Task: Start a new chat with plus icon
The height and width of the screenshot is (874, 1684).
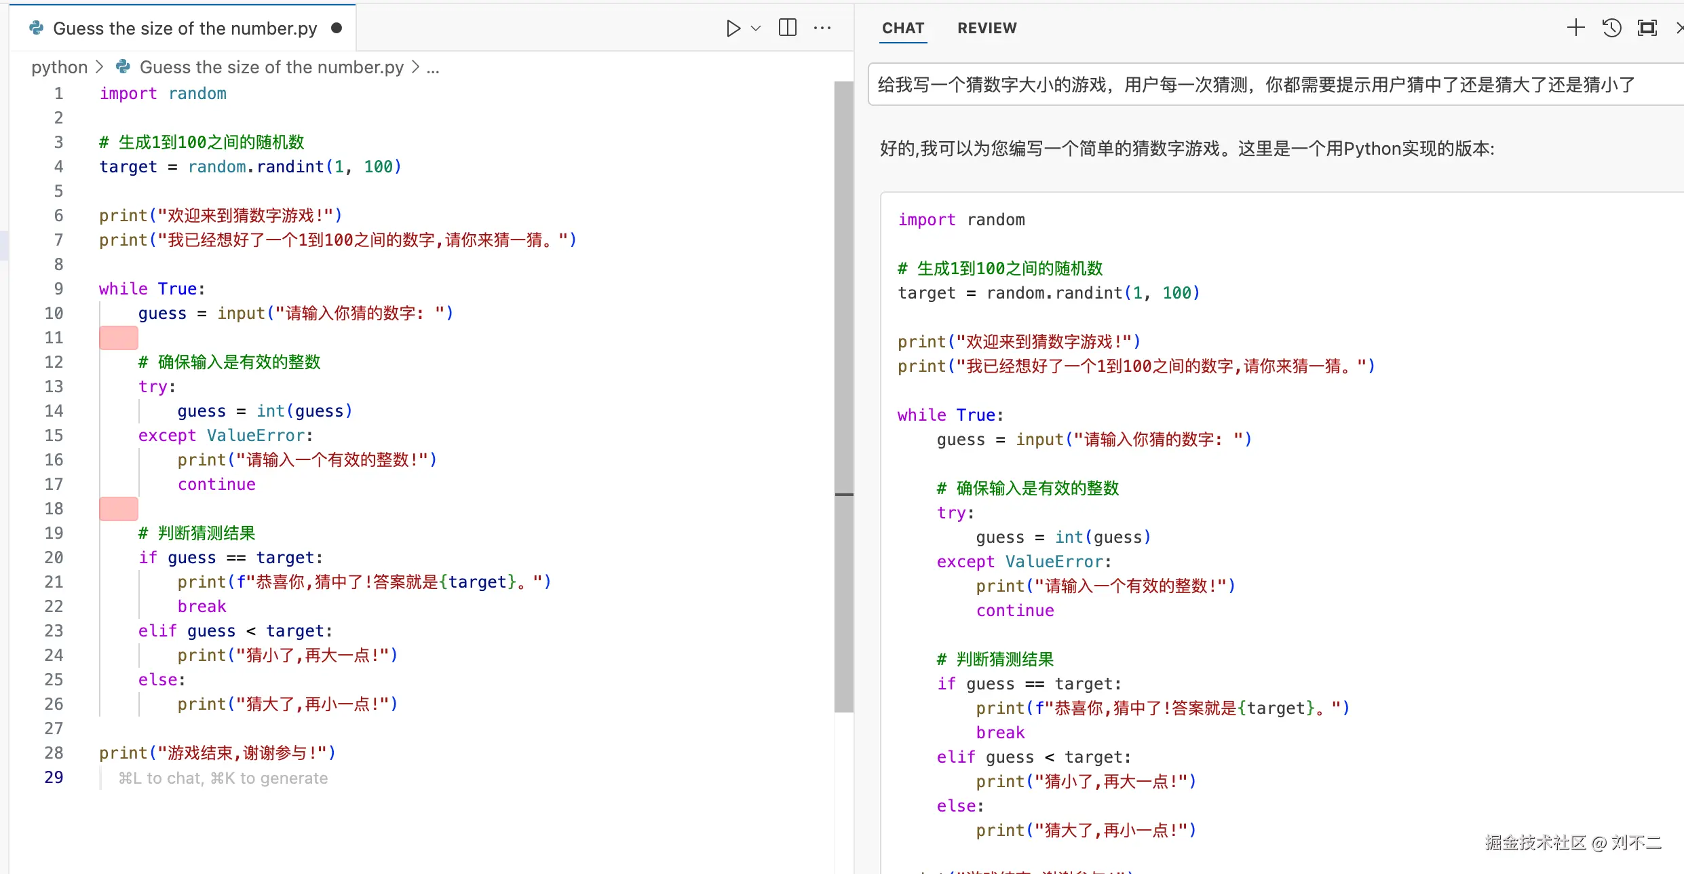Action: pos(1575,28)
